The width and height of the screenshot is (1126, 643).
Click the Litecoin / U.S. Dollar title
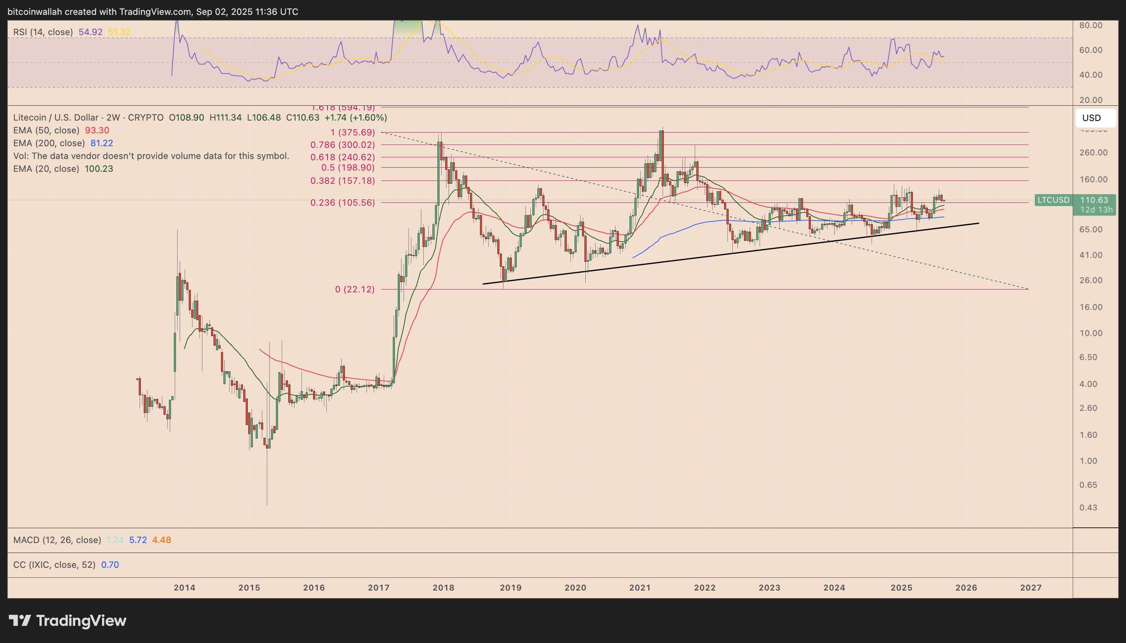click(56, 117)
